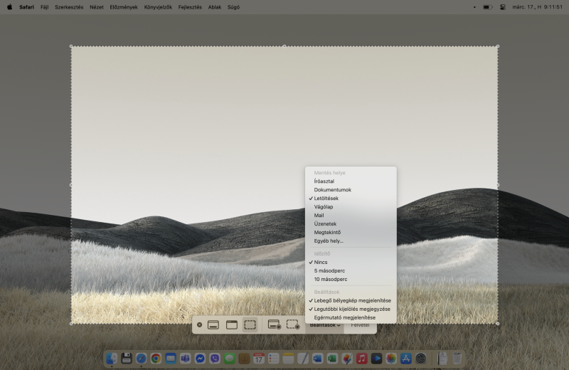Open the Nézet menu
This screenshot has height=370, width=569.
click(97, 7)
